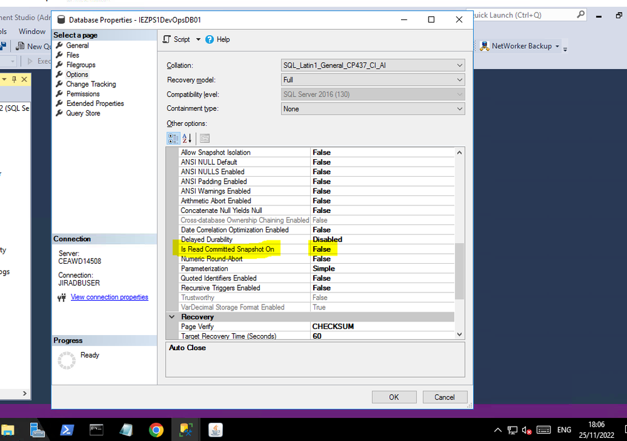Click the connection properties icon
This screenshot has width=627, height=441.
click(x=62, y=298)
